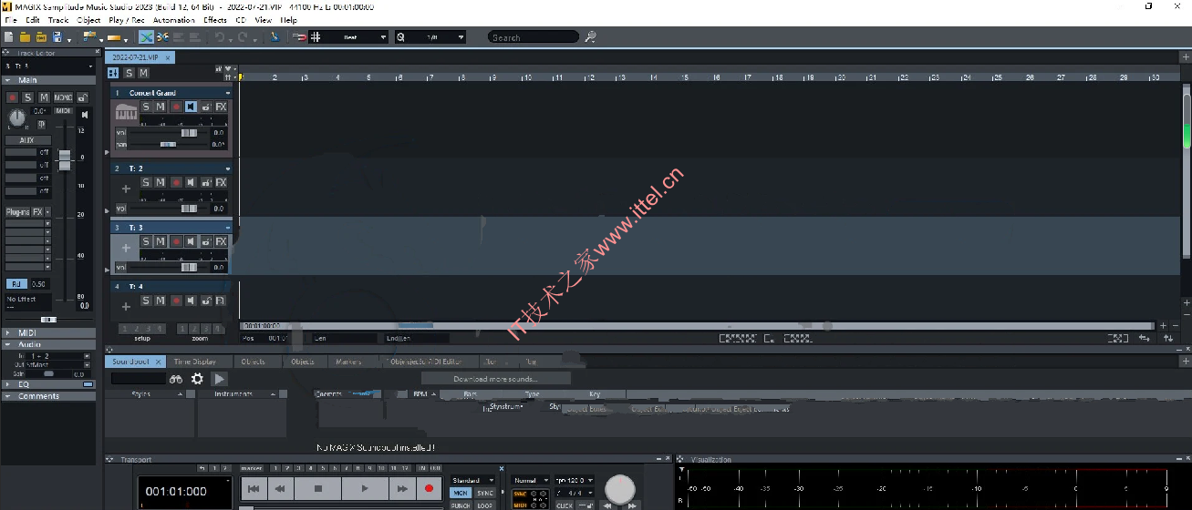Create a new project with toolbar icon
This screenshot has height=510, width=1192.
tap(8, 37)
